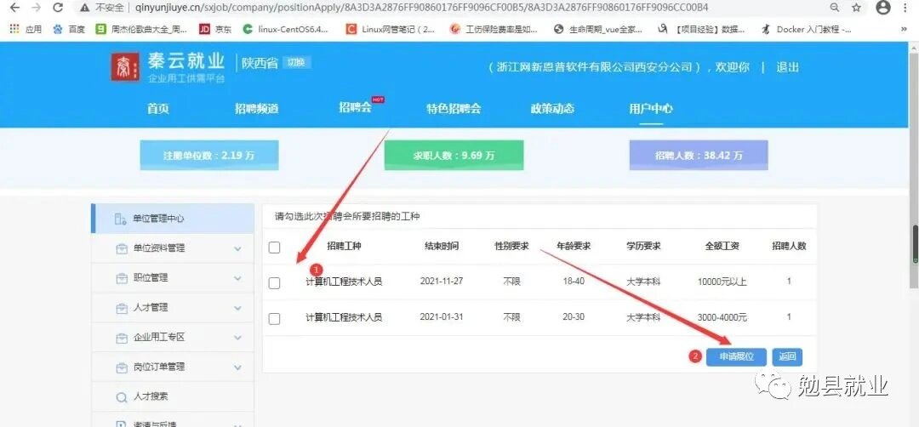Open the 京东 bookmark icon

click(x=204, y=29)
